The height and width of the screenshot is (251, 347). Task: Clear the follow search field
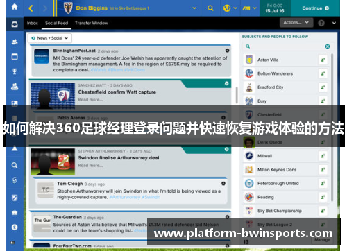(328, 46)
